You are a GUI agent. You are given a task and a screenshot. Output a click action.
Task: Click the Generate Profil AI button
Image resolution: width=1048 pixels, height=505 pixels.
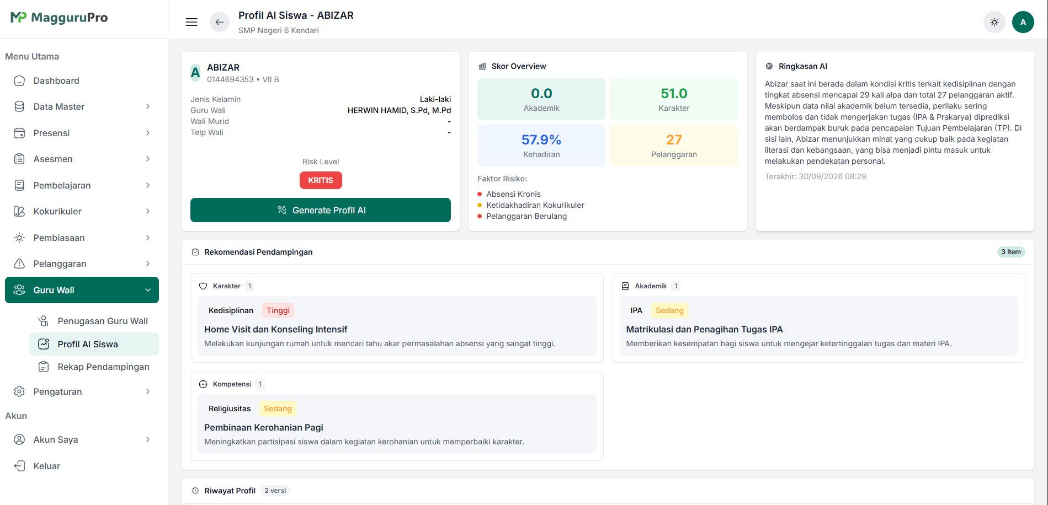[x=321, y=210]
